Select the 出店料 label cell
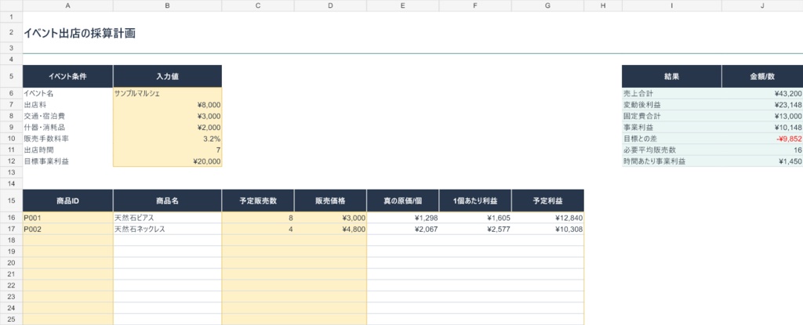Image resolution: width=803 pixels, height=325 pixels. coord(68,104)
